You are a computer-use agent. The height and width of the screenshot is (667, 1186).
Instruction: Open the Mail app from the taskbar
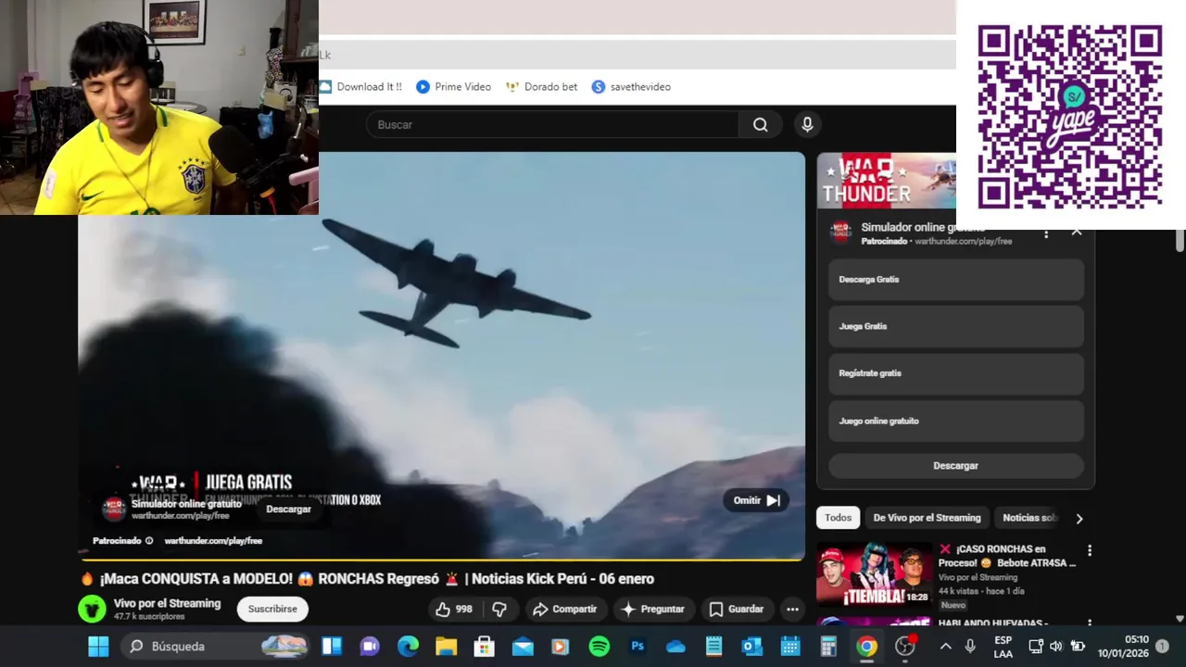point(523,646)
